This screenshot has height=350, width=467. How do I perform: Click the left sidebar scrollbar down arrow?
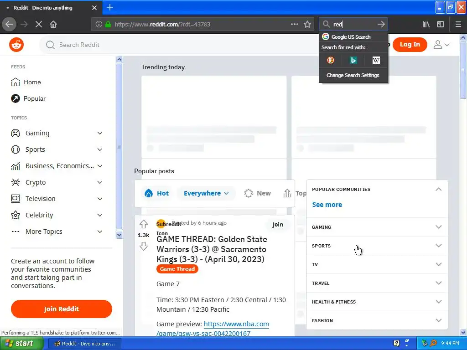point(119,235)
